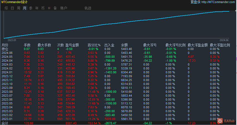
Task: Open the 季 quarterly statistics tab
Action: [x=31, y=8]
